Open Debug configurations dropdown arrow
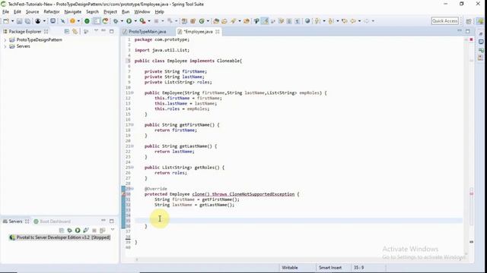This screenshot has height=273, width=487. pyautogui.click(x=122, y=21)
